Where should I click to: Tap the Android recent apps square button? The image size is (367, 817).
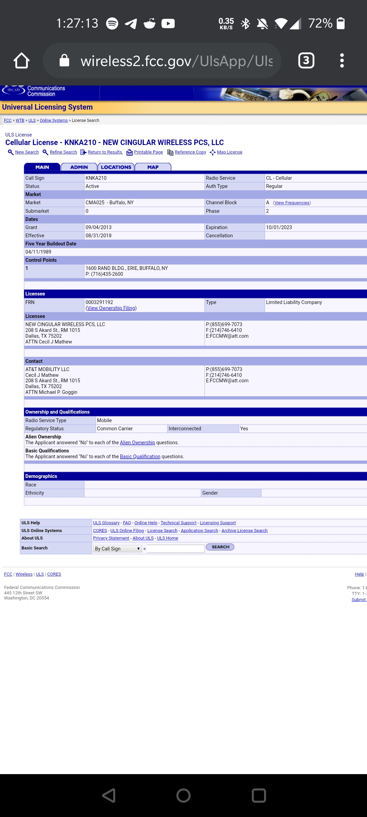pos(259,796)
